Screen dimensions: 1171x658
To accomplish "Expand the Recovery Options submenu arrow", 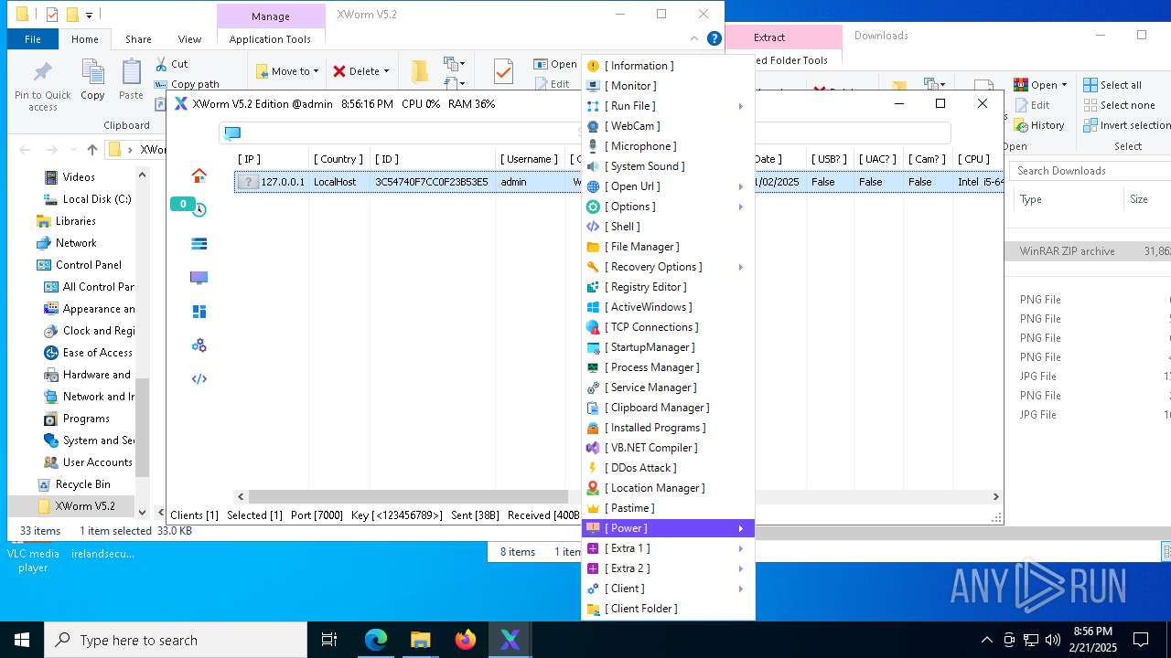I will pyautogui.click(x=741, y=267).
